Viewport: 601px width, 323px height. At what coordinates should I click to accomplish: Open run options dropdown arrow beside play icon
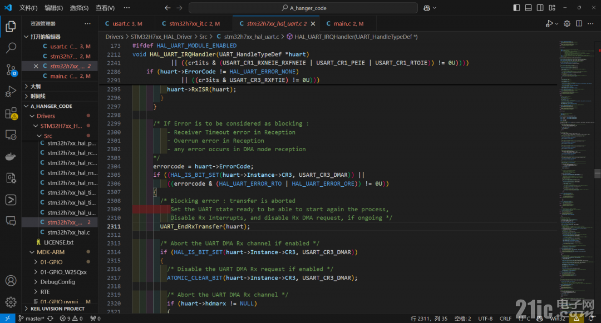coord(556,24)
